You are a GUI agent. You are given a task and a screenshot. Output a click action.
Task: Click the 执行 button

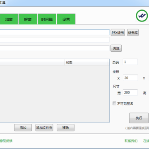pos(139,118)
